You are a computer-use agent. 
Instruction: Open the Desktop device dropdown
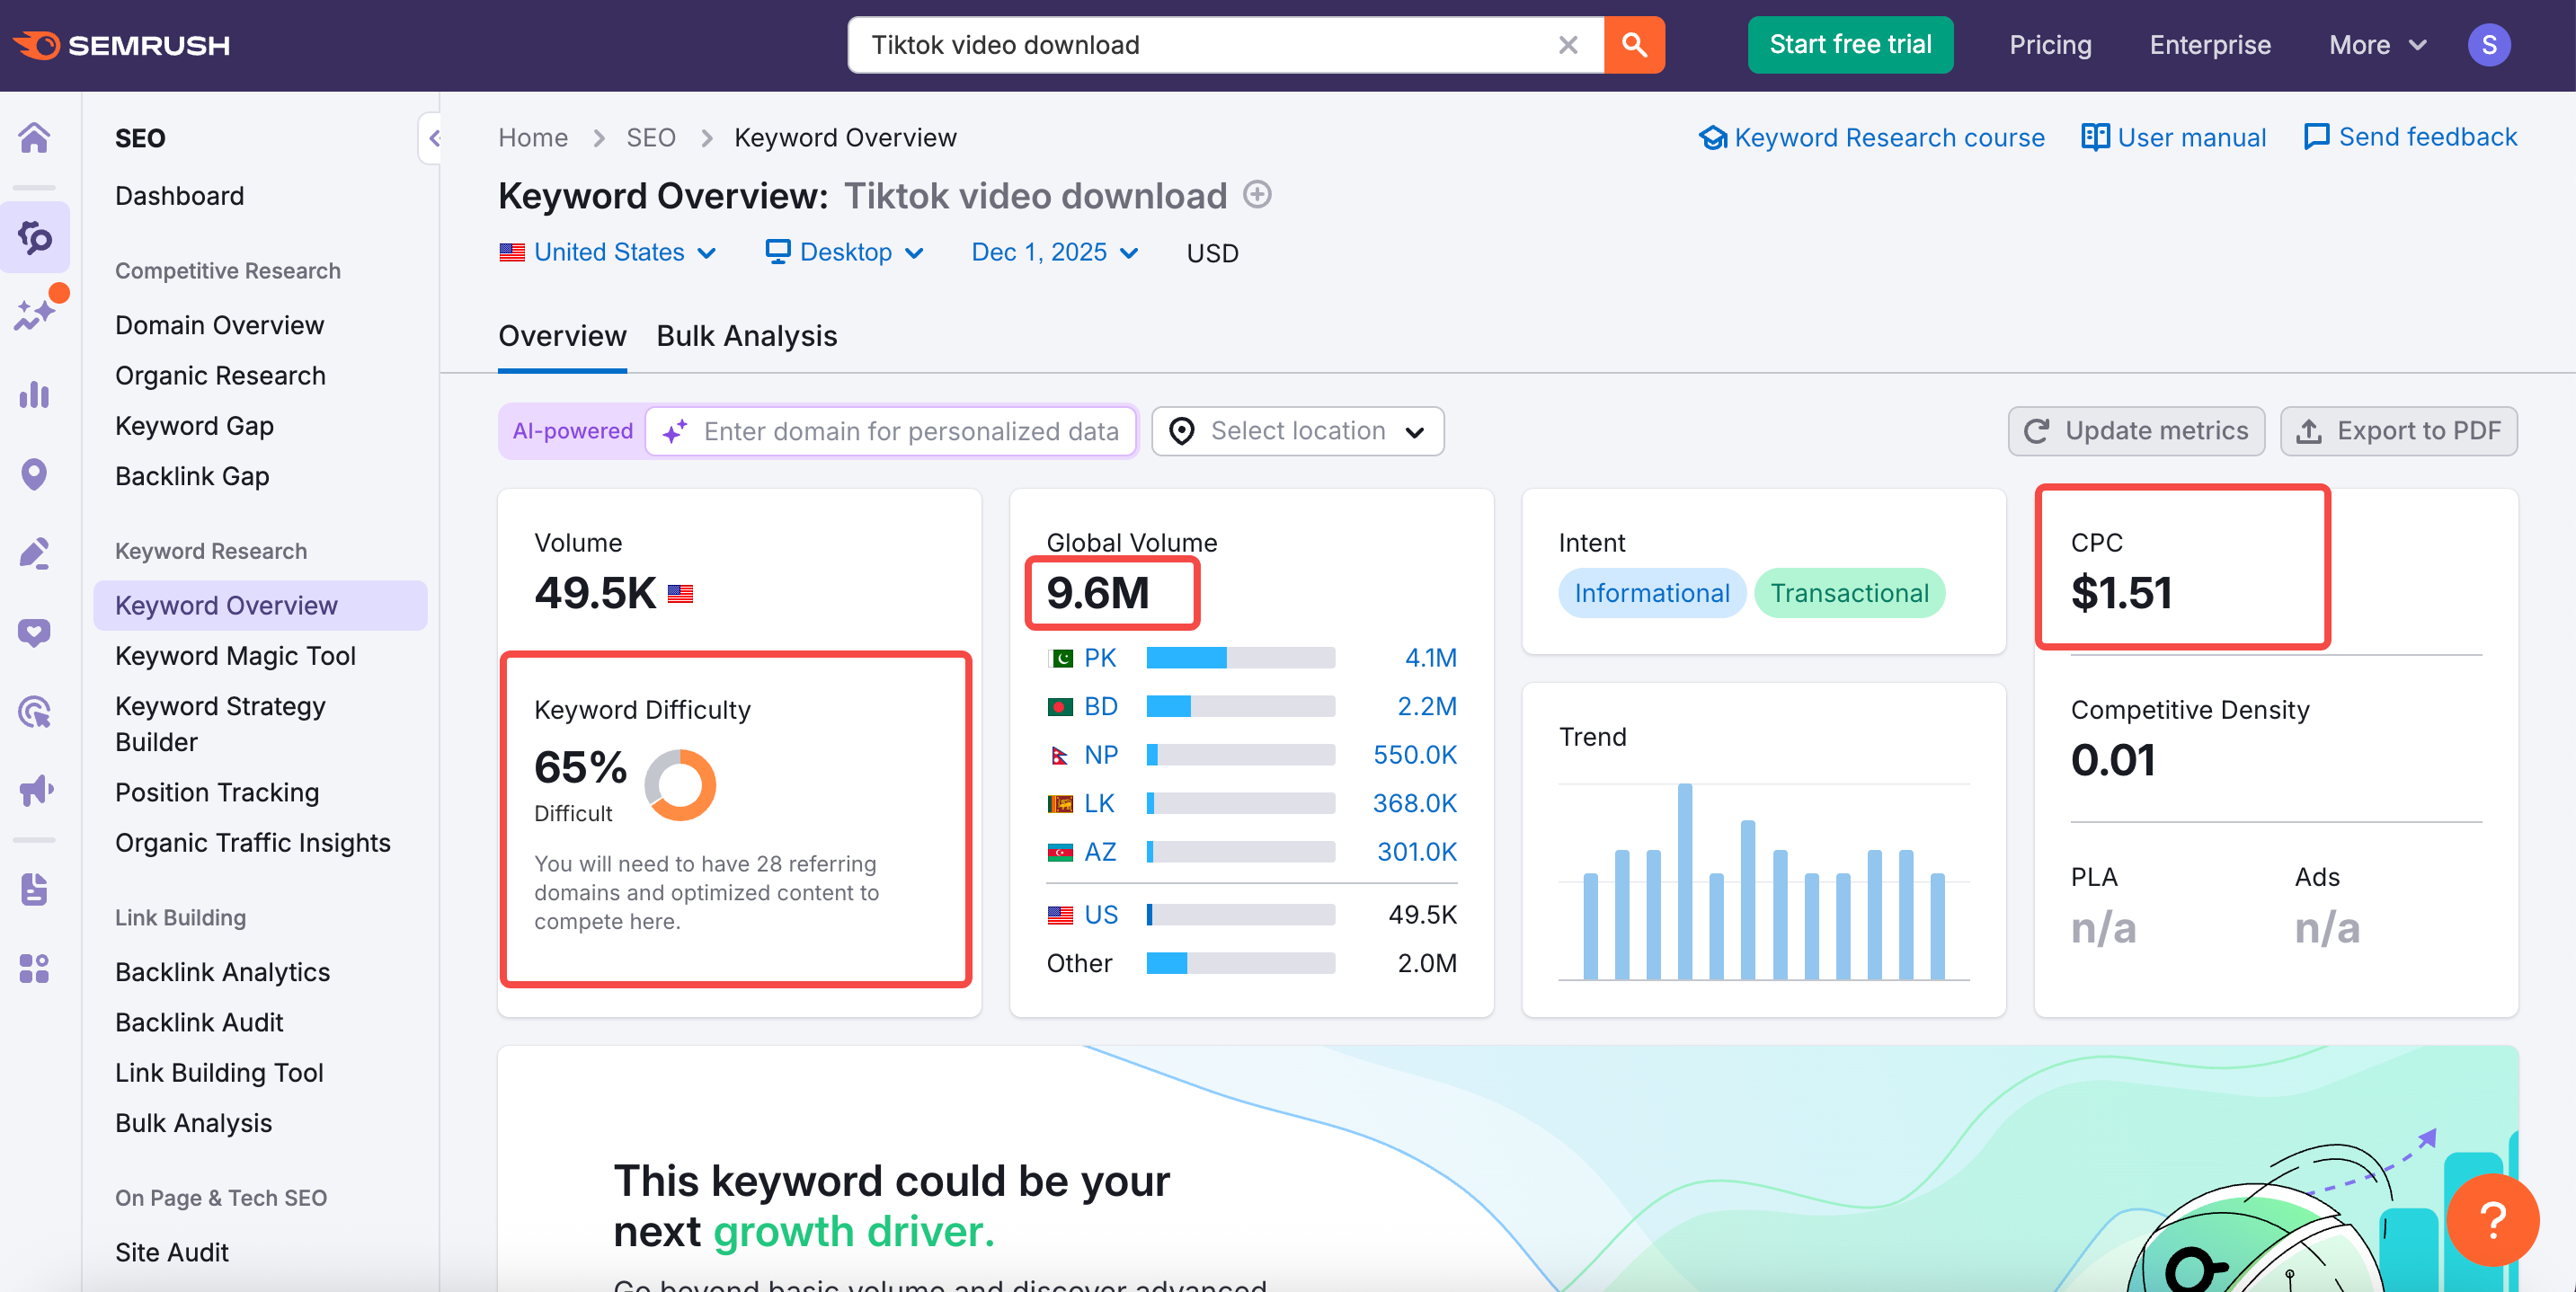click(844, 252)
